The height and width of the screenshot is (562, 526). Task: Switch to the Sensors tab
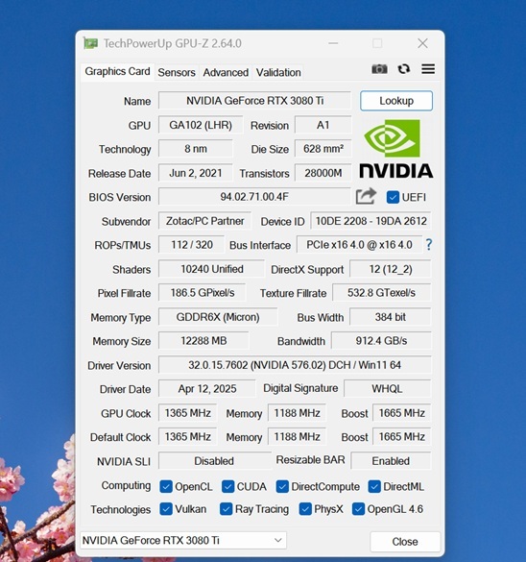click(x=177, y=72)
